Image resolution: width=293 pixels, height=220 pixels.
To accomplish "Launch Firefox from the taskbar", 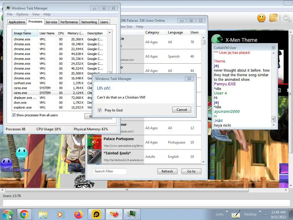I will pos(78,214).
